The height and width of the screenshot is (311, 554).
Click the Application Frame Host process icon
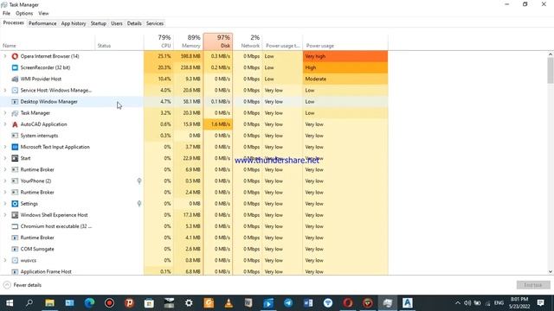point(15,272)
